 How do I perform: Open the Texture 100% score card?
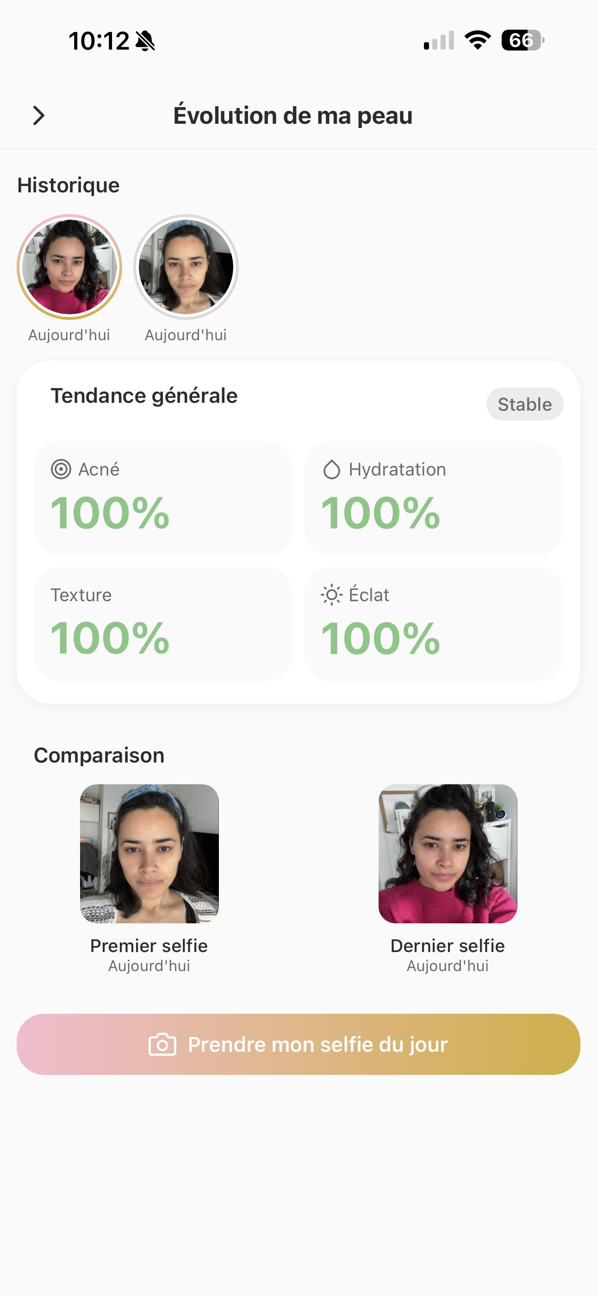click(x=163, y=624)
